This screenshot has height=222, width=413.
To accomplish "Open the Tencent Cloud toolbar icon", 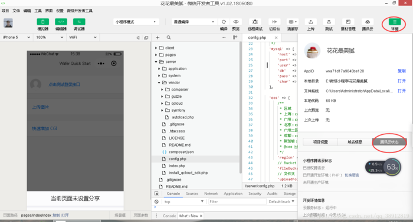I will pyautogui.click(x=368, y=22).
